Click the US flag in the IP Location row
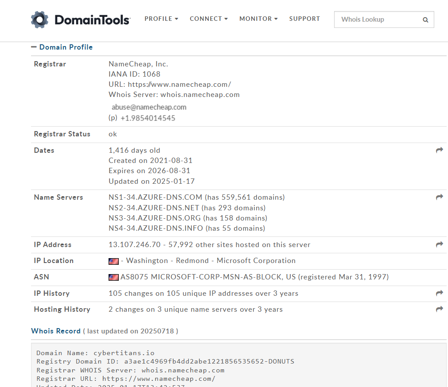This screenshot has height=387, width=448. tap(113, 261)
